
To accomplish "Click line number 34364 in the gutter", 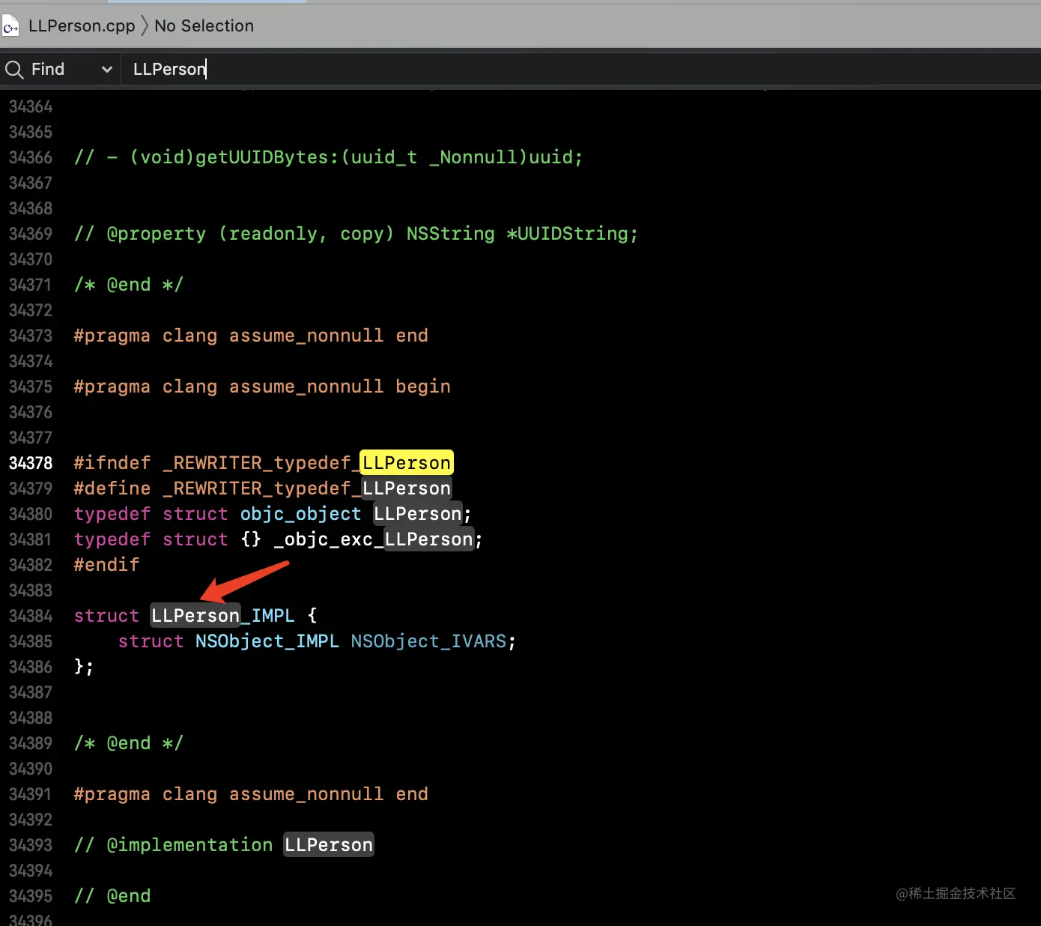I will click(x=31, y=106).
